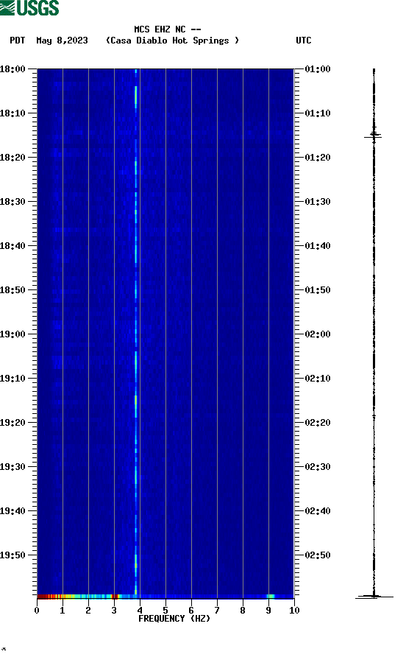Click the '01:00' UTC time label
406x657 pixels.
(x=318, y=68)
